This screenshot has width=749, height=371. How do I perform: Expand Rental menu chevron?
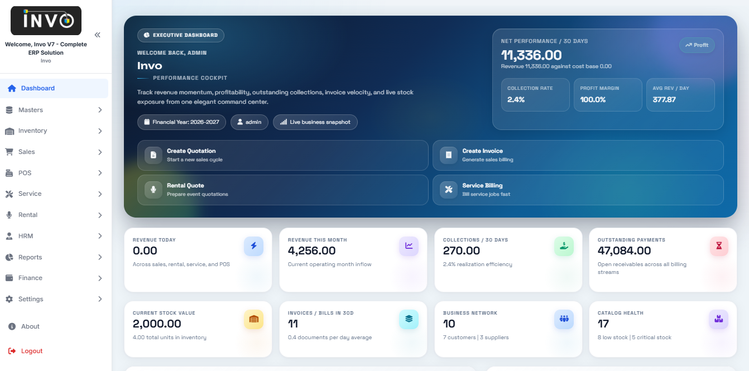tap(100, 215)
